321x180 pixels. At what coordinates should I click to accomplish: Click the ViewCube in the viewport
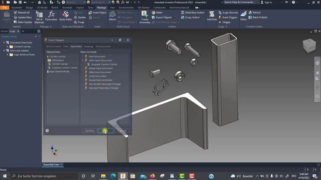point(309,45)
